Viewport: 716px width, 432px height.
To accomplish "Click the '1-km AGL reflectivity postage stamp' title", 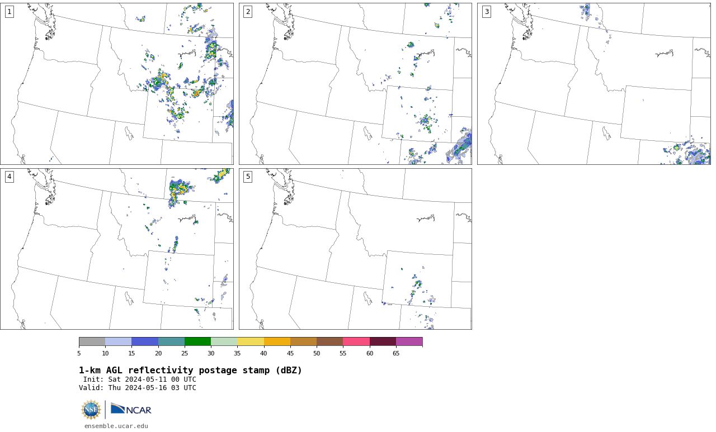I will [190, 371].
